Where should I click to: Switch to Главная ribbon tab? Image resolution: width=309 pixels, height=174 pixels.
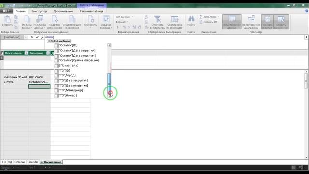pos(20,11)
